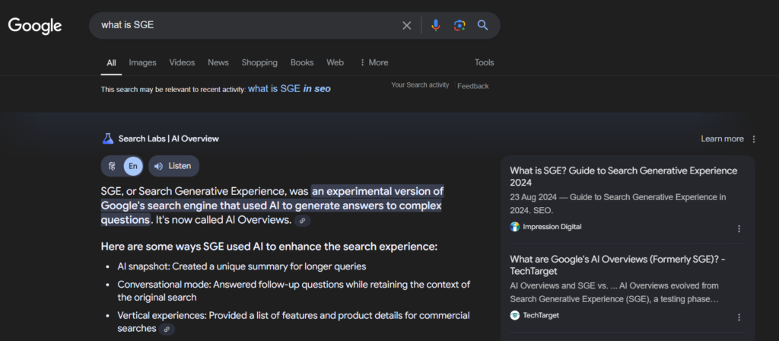
Task: Clear the search box with the X icon
Action: point(406,25)
